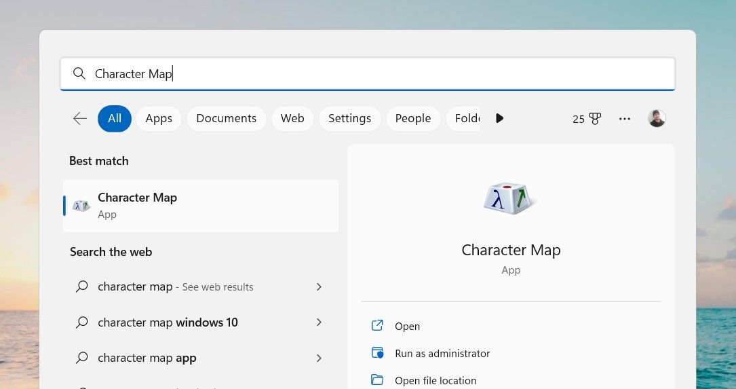
Task: Go back using the left arrow icon
Action: coord(80,118)
